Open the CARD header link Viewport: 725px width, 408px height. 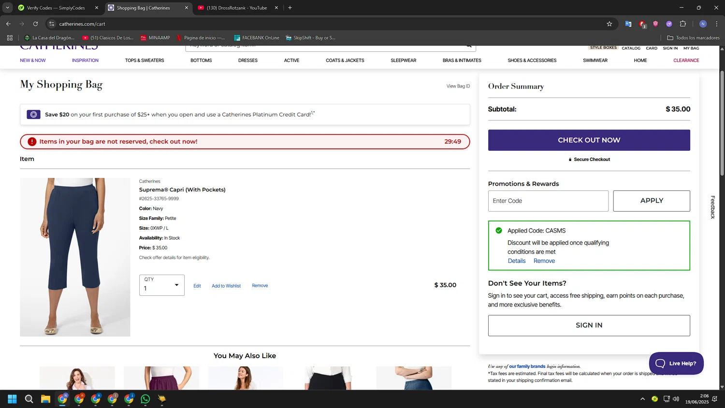click(652, 48)
